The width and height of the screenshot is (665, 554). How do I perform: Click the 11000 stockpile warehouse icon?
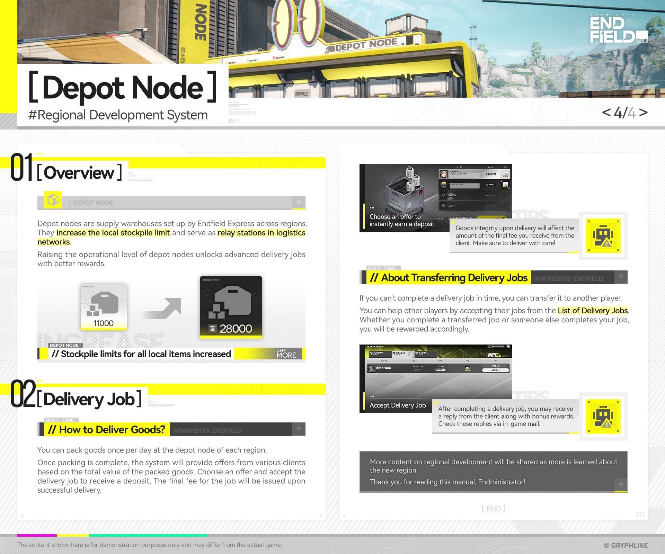pyautogui.click(x=104, y=306)
